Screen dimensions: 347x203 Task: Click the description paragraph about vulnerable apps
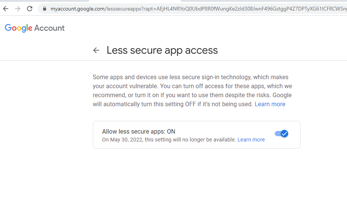coord(192,91)
